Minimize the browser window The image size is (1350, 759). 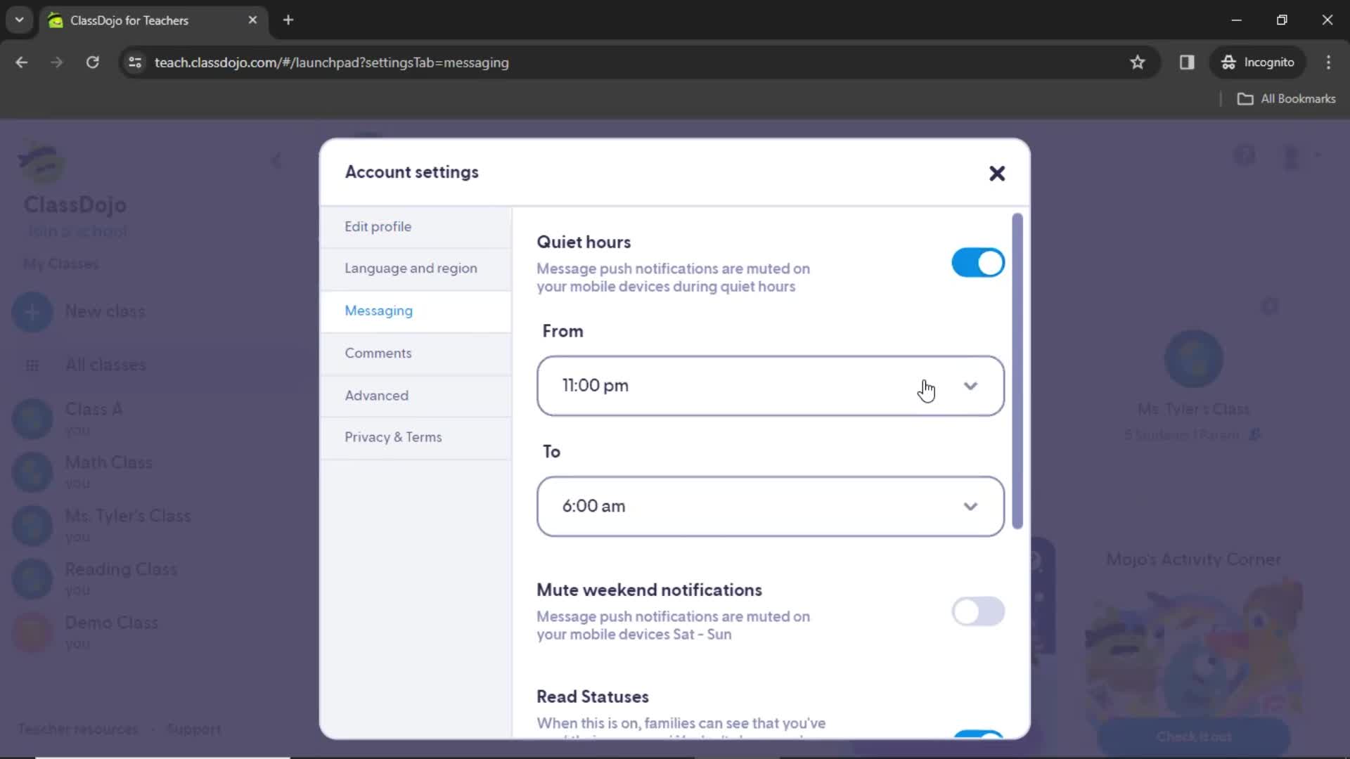point(1236,20)
